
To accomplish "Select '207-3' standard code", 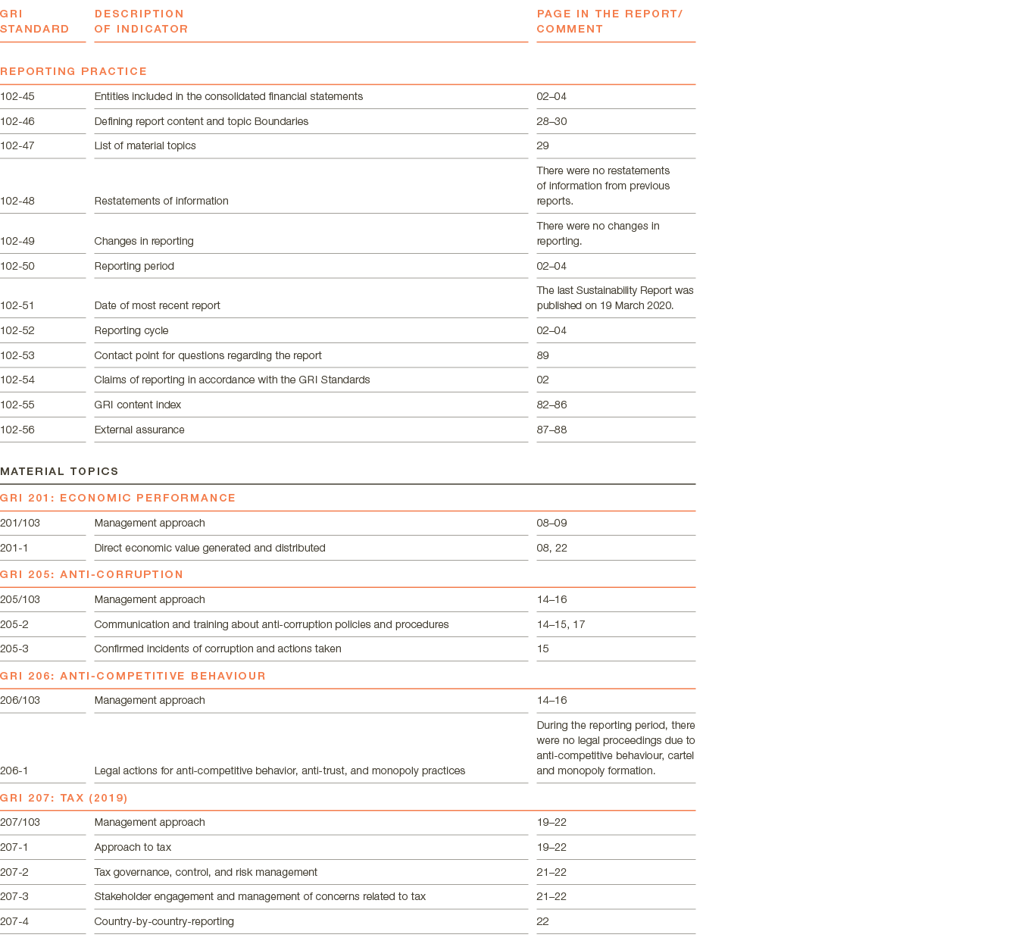I will (x=14, y=896).
